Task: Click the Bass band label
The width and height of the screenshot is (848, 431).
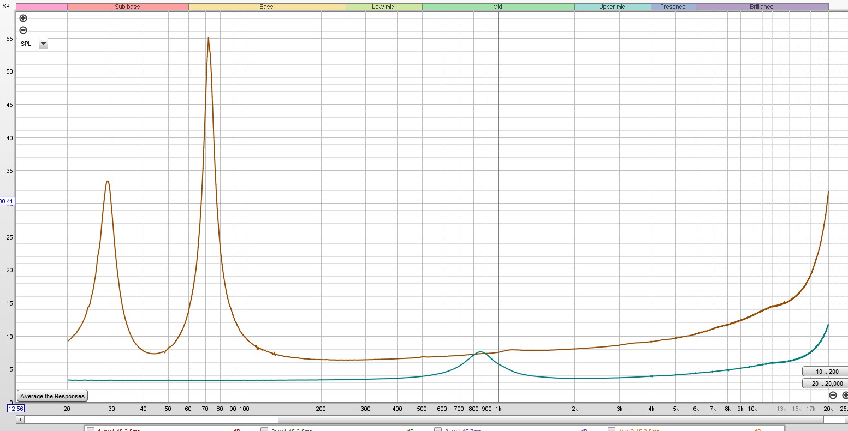Action: click(x=266, y=7)
